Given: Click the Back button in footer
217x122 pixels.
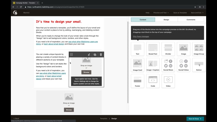Looking at the screenshot, I should point(16,119).
